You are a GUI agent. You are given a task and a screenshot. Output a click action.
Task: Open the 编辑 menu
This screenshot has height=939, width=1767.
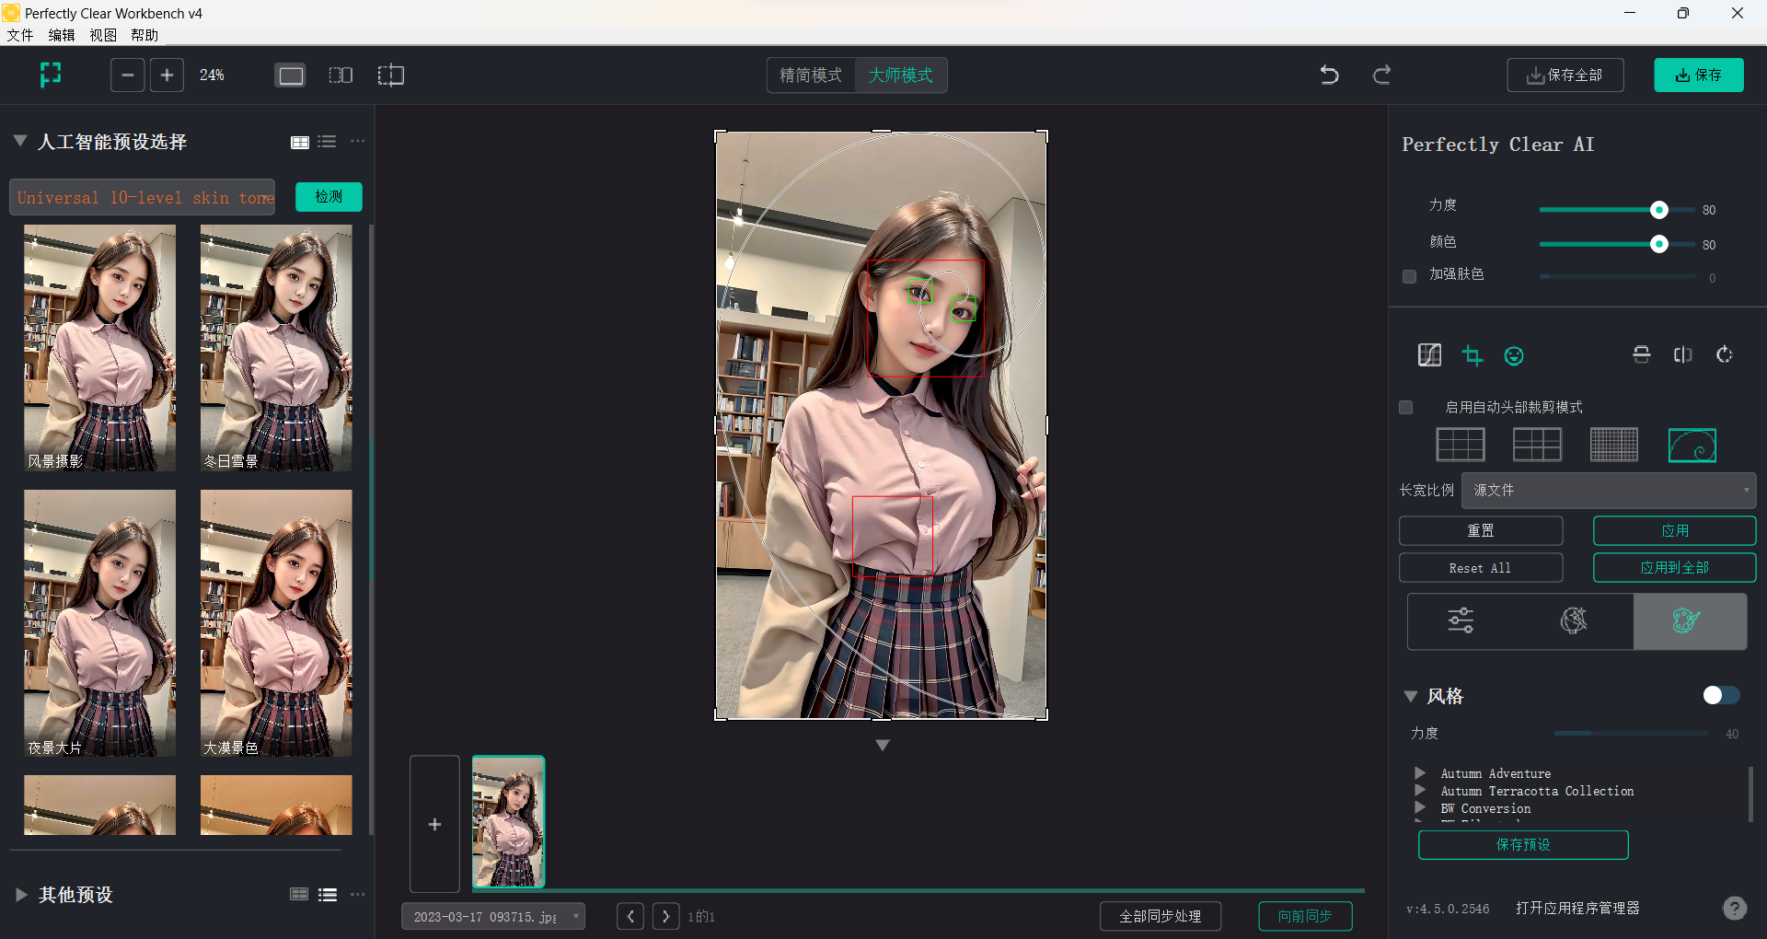coord(62,35)
